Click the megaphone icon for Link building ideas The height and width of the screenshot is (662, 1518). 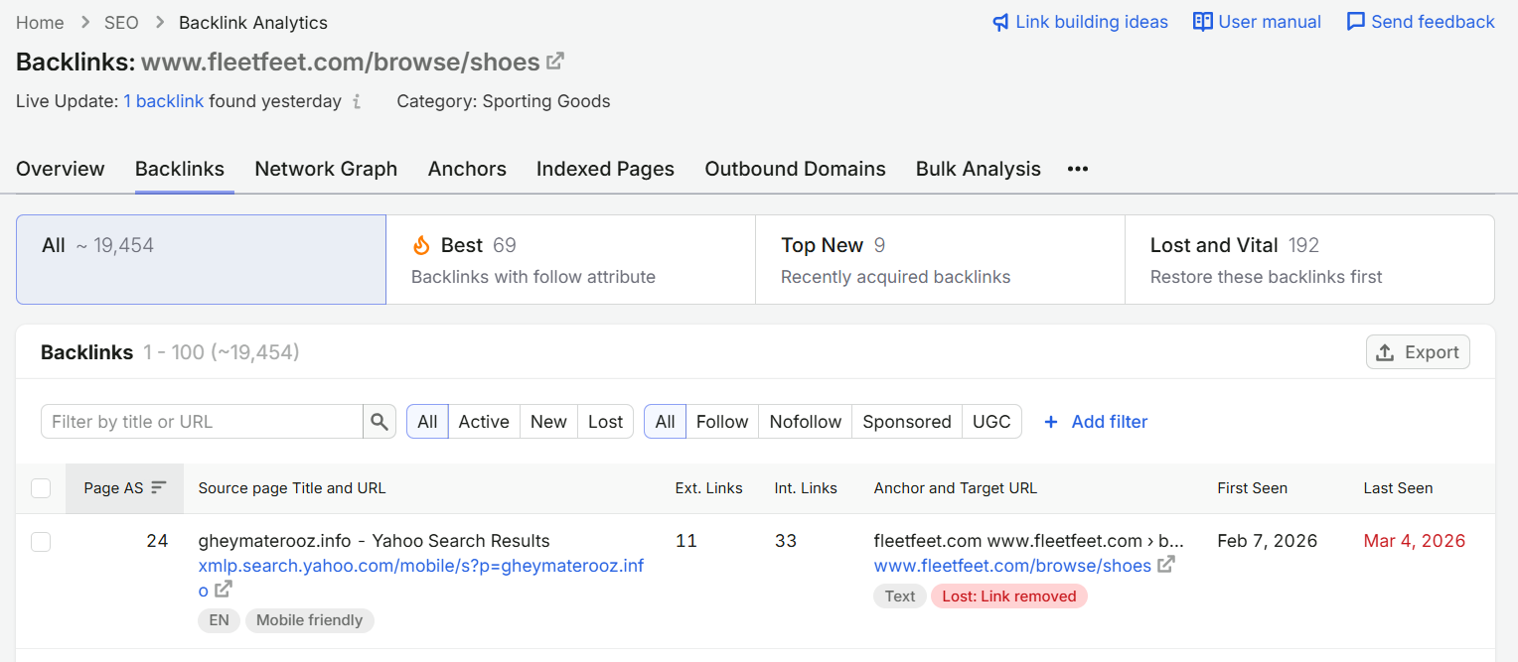tap(1000, 22)
